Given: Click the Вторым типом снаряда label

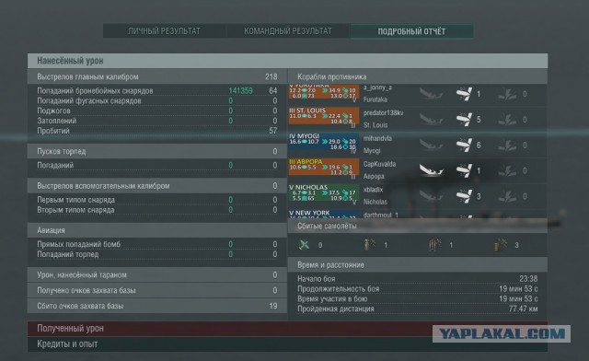Looking at the screenshot, I should pos(75,210).
